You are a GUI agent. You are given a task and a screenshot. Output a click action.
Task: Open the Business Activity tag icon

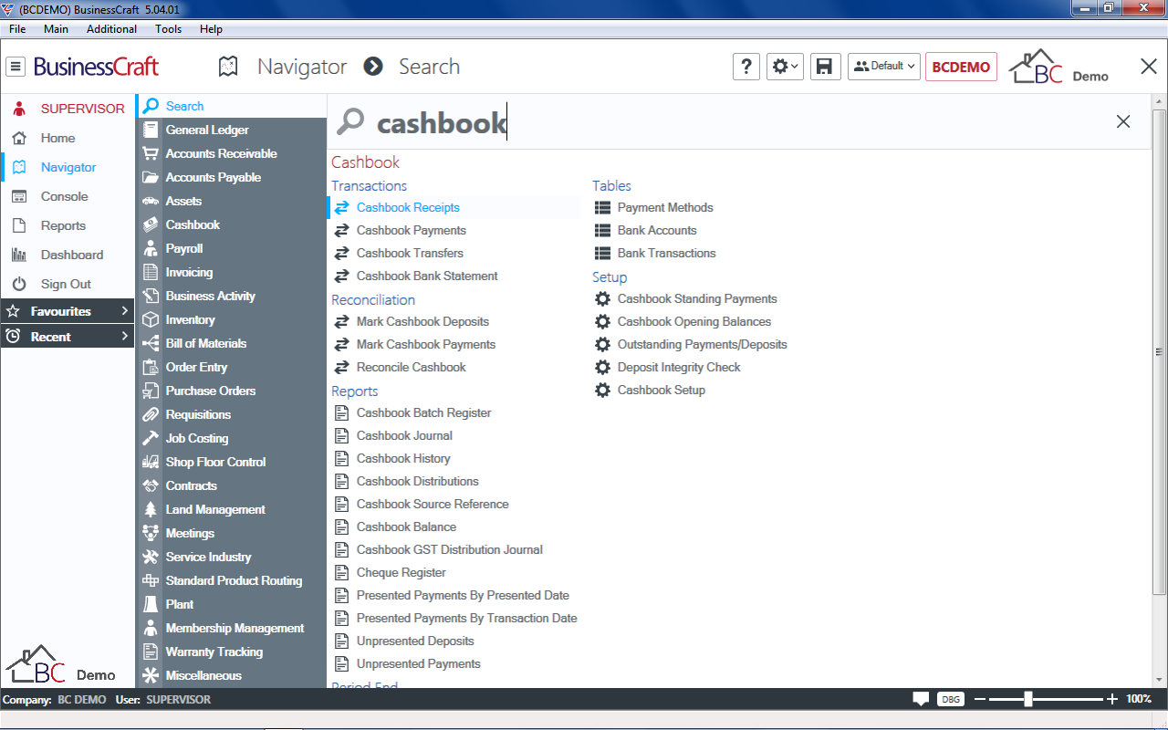click(x=151, y=296)
